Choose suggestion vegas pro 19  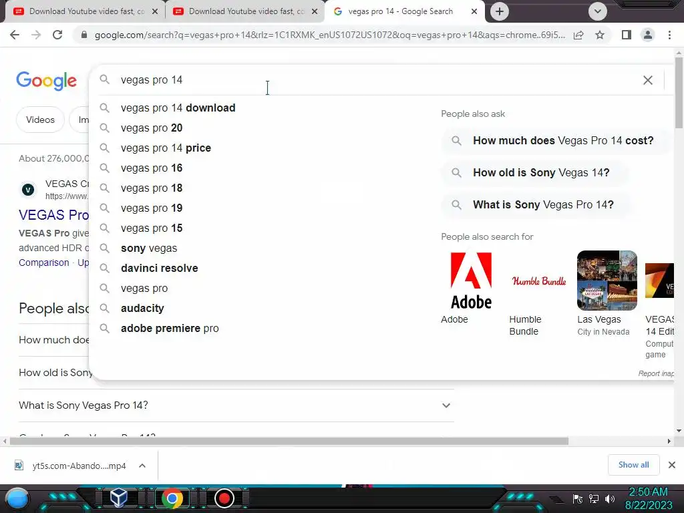152,208
